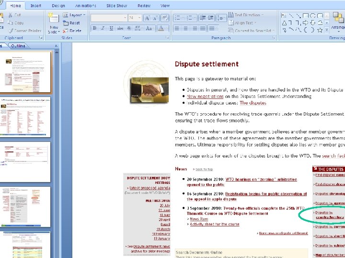Delete the slide with Delete icon
Screen dimensions: 345x258
(66, 31)
